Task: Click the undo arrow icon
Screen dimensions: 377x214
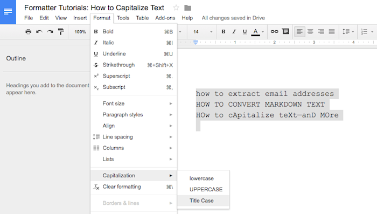Action: pyautogui.click(x=39, y=32)
